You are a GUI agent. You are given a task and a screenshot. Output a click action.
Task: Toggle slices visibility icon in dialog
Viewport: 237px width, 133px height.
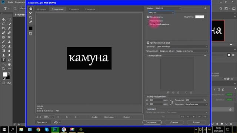point(31,34)
